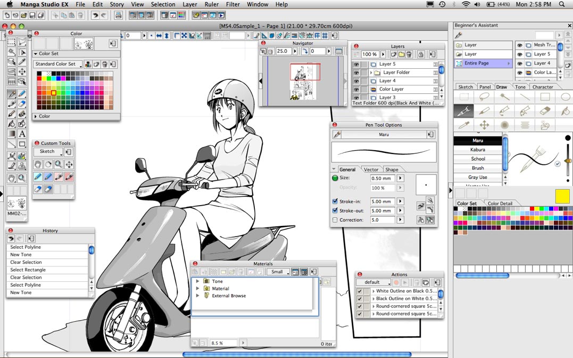Click the Layers panel lock icon
This screenshot has width=573, height=358.
tap(421, 54)
